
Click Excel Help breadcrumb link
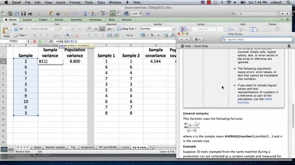[x=201, y=46]
